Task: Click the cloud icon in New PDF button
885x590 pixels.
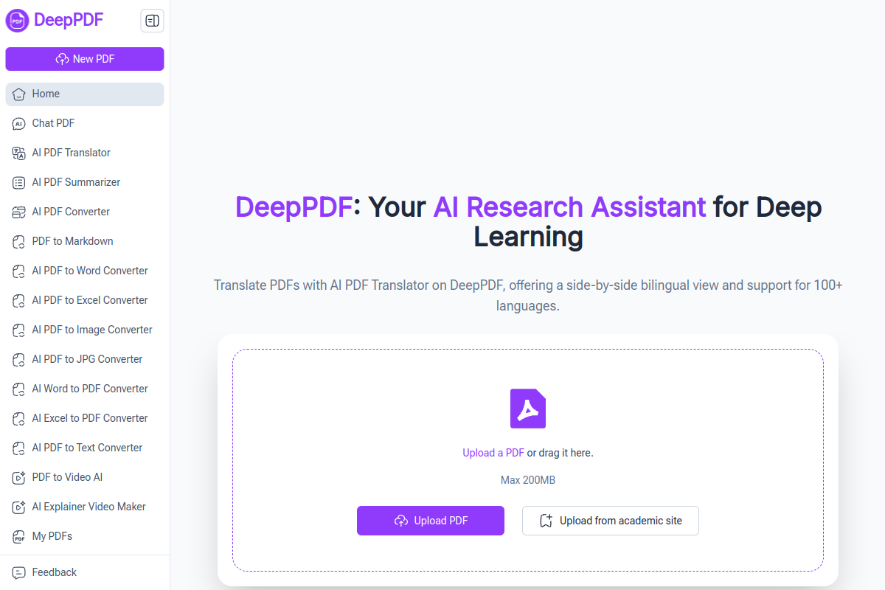Action: tap(62, 59)
